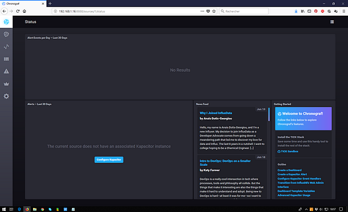348x212 pixels.
Task: Open a new browser tab
Action: [50, 3]
